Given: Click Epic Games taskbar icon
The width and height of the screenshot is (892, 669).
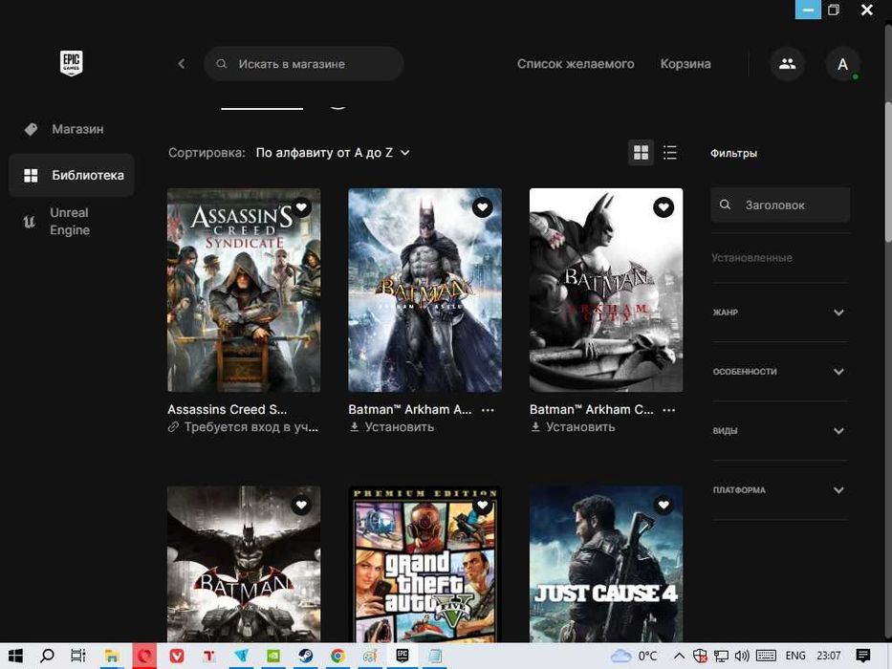Looking at the screenshot, I should pos(402,656).
